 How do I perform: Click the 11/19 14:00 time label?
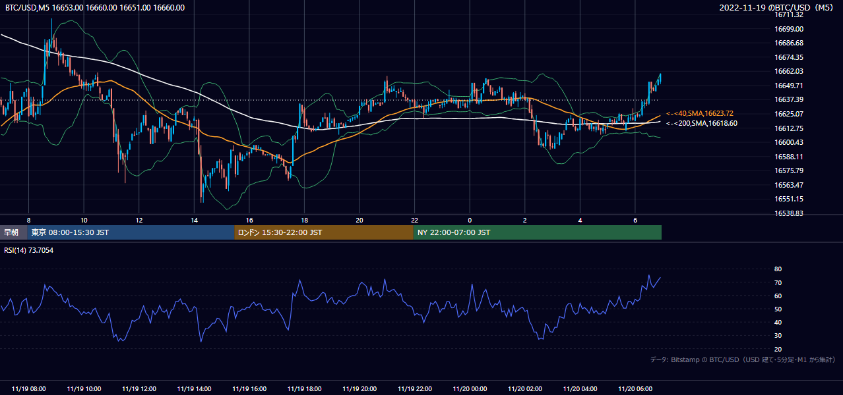click(x=194, y=389)
